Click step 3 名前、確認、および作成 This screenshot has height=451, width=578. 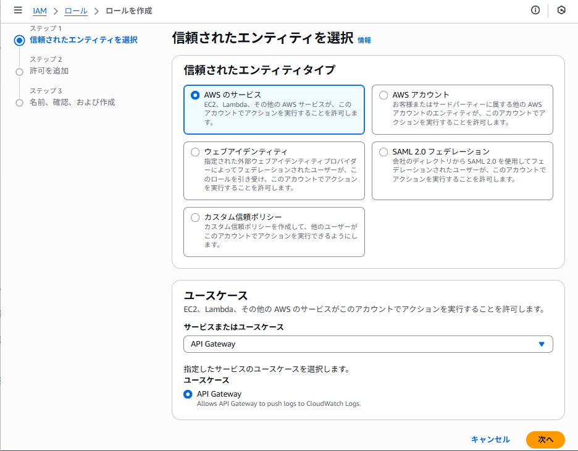pos(72,102)
